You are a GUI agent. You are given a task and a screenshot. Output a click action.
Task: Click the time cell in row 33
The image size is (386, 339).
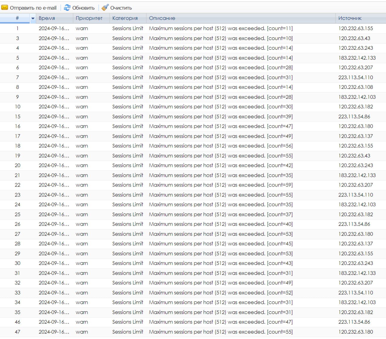point(54,293)
